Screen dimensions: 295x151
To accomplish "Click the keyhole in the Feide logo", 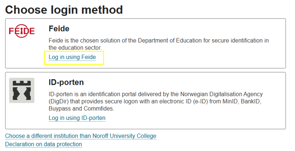I will point(22,31).
